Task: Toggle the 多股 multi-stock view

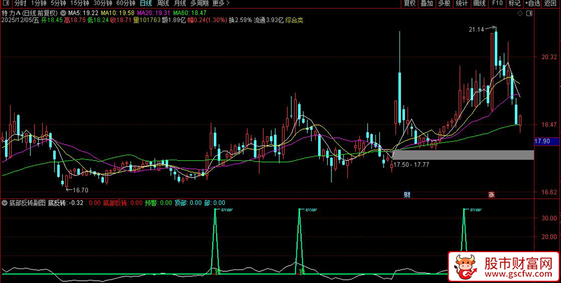Action: click(444, 3)
